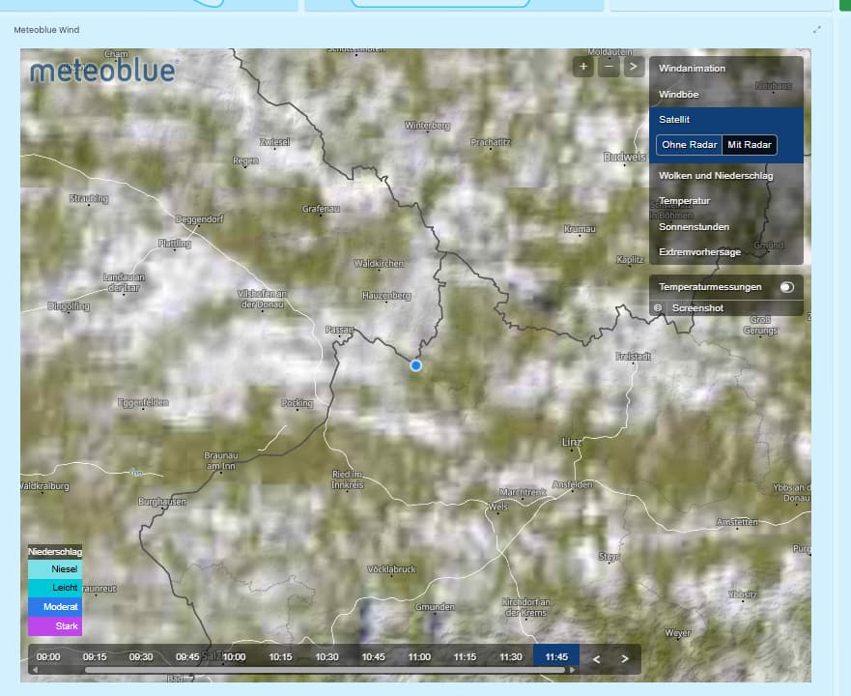Screen dimensions: 851x696
Task: Click the meteoblue logo
Action: pos(103,72)
